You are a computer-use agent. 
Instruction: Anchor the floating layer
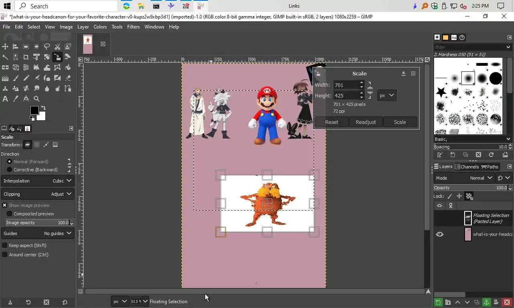486,302
